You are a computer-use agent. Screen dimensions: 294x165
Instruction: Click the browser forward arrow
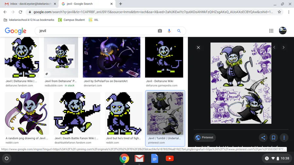[x=13, y=12]
